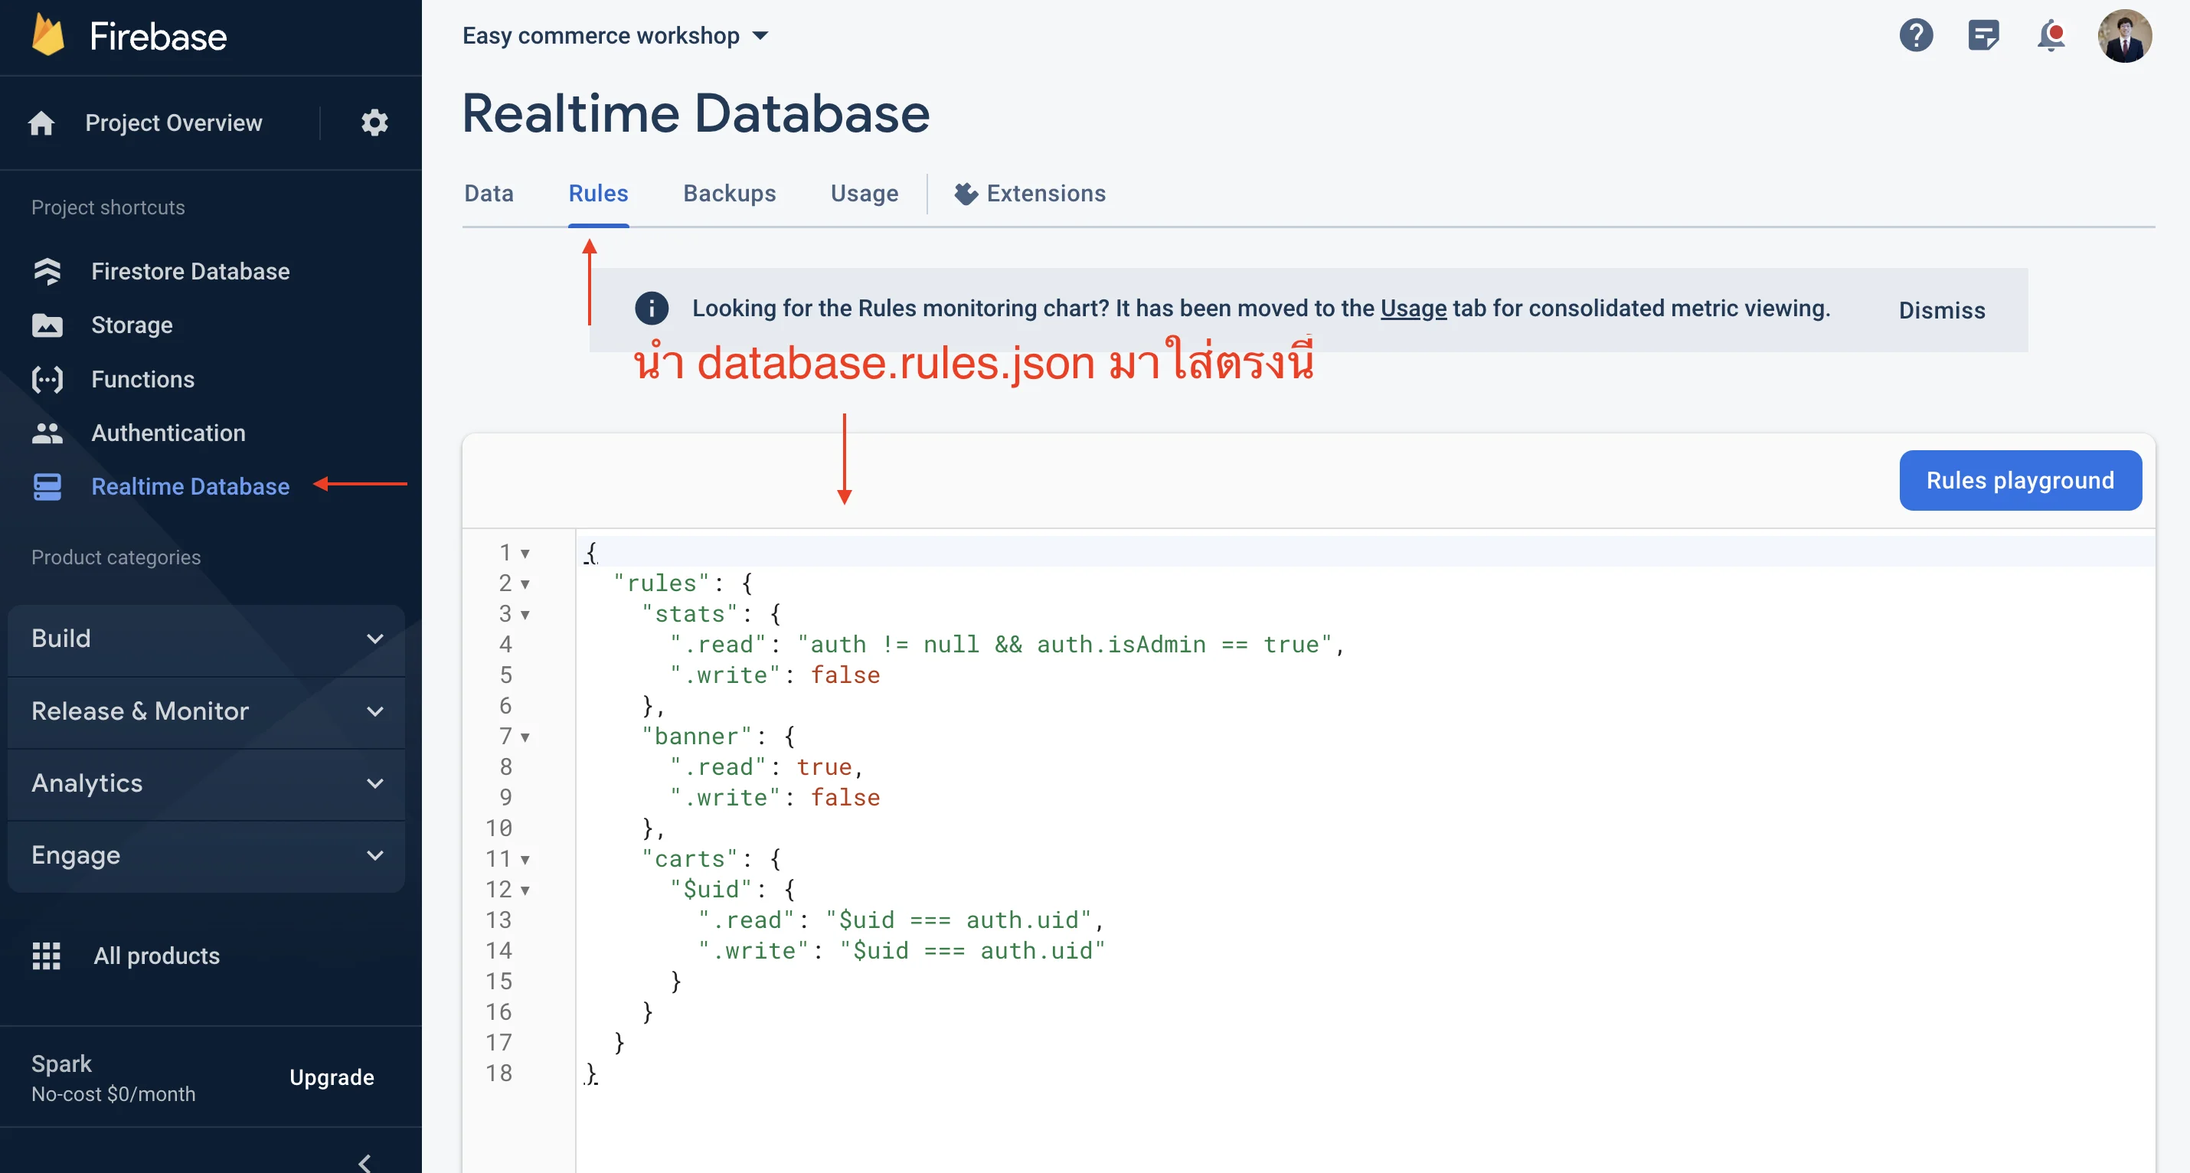
Task: Place cursor on stats .read rule line
Action: [1007, 644]
